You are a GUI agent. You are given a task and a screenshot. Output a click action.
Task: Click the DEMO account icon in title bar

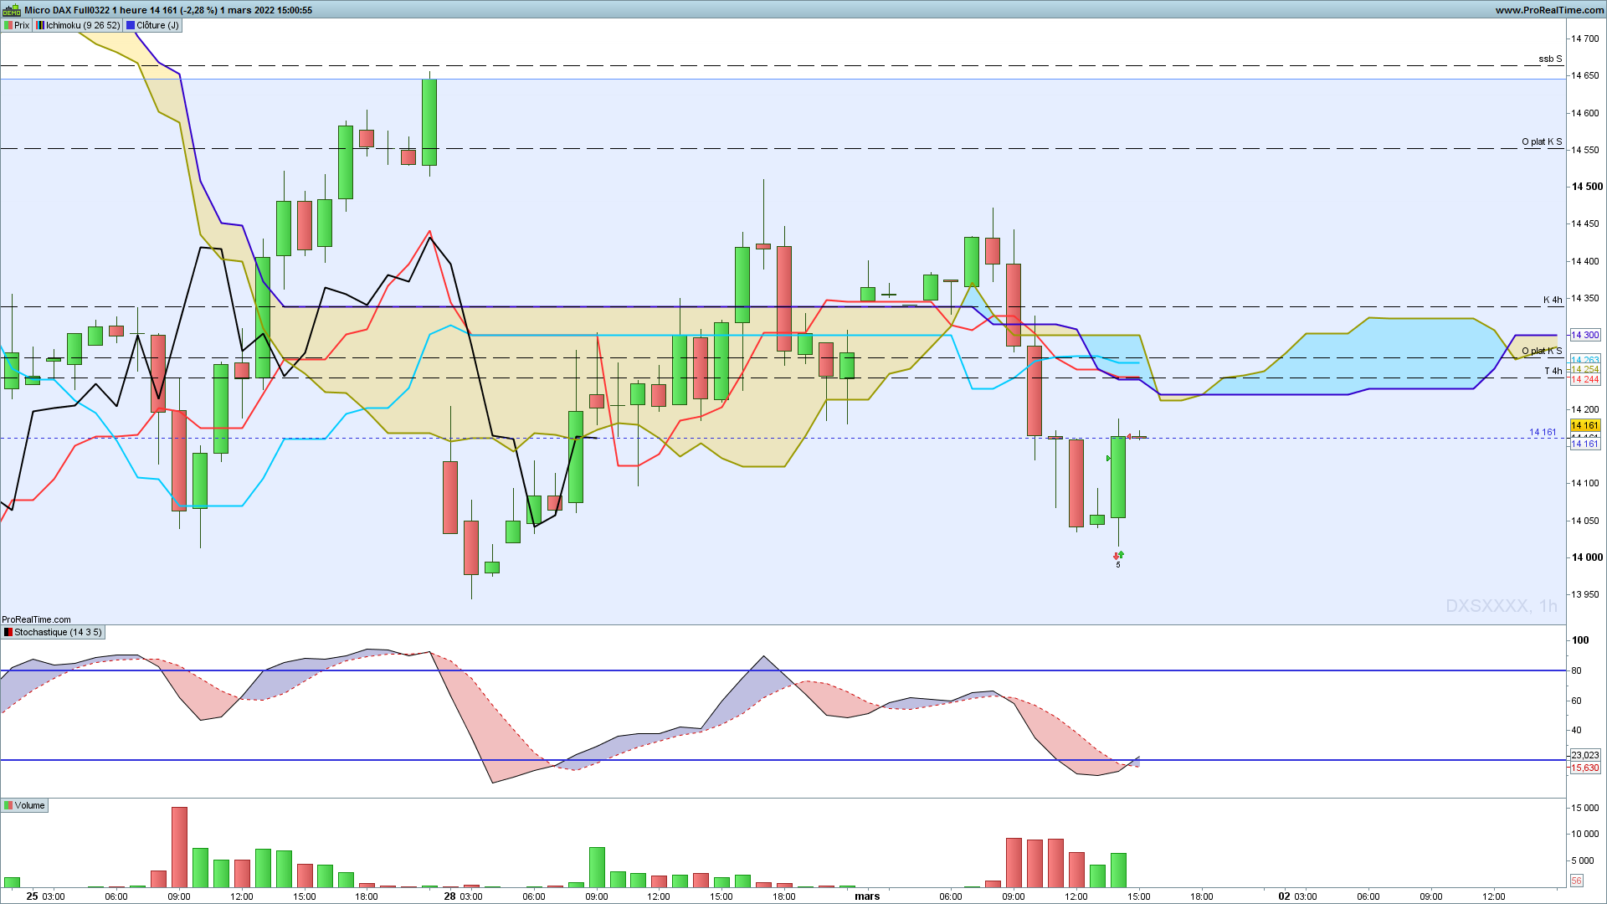[x=11, y=10]
